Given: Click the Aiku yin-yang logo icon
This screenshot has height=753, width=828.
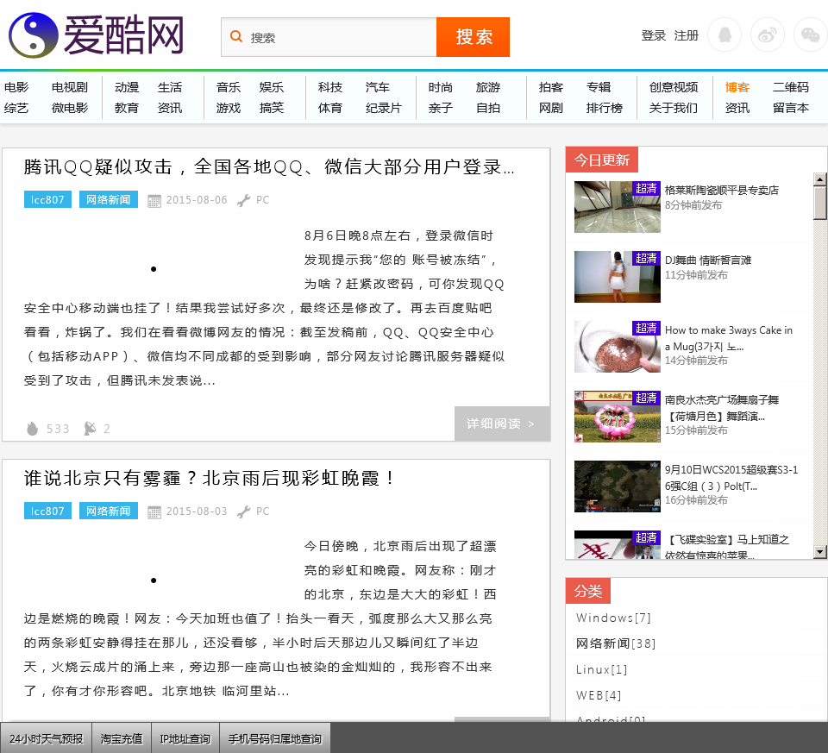Looking at the screenshot, I should [x=33, y=35].
